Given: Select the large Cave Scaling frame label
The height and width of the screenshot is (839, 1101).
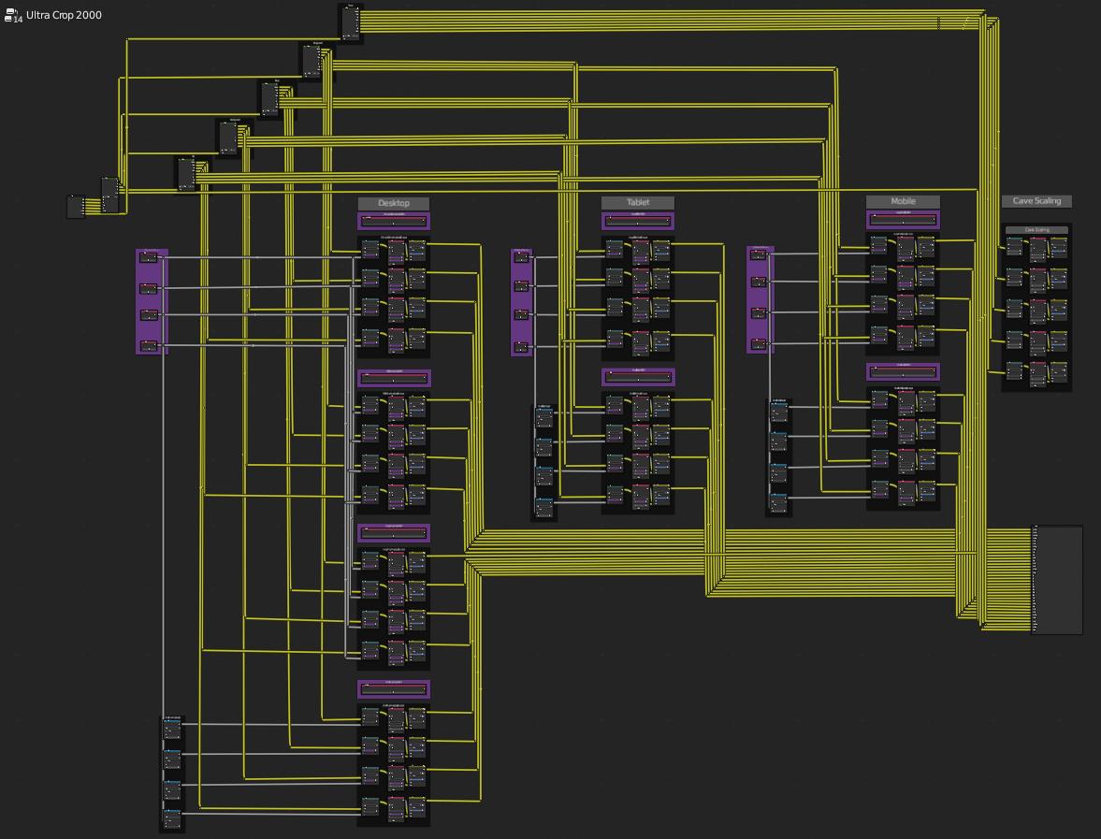Looking at the screenshot, I should coord(1036,201).
